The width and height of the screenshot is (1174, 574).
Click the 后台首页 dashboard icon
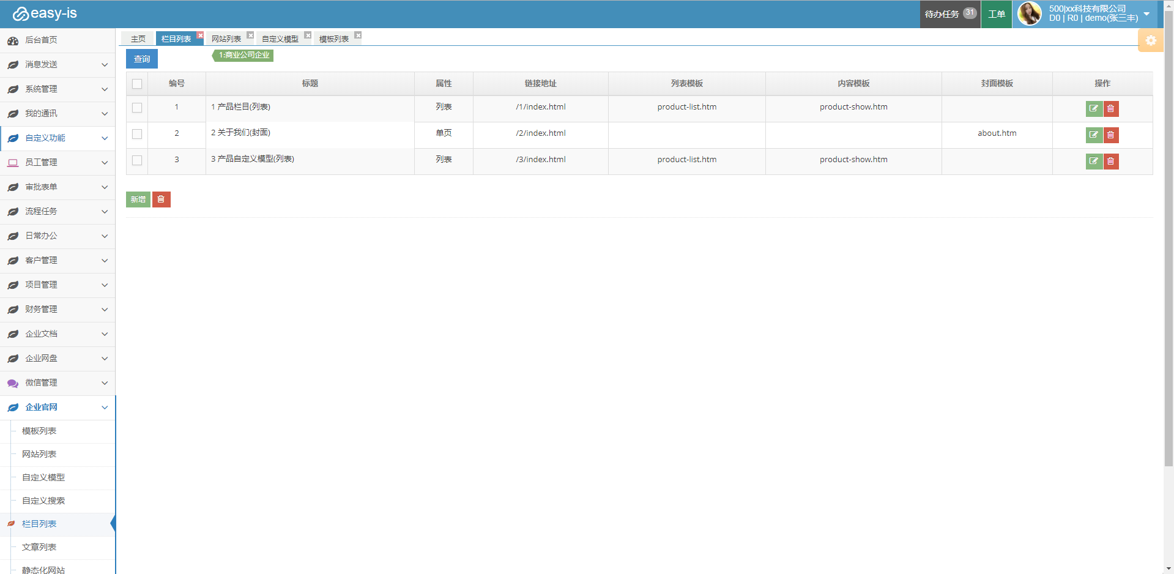tap(13, 40)
